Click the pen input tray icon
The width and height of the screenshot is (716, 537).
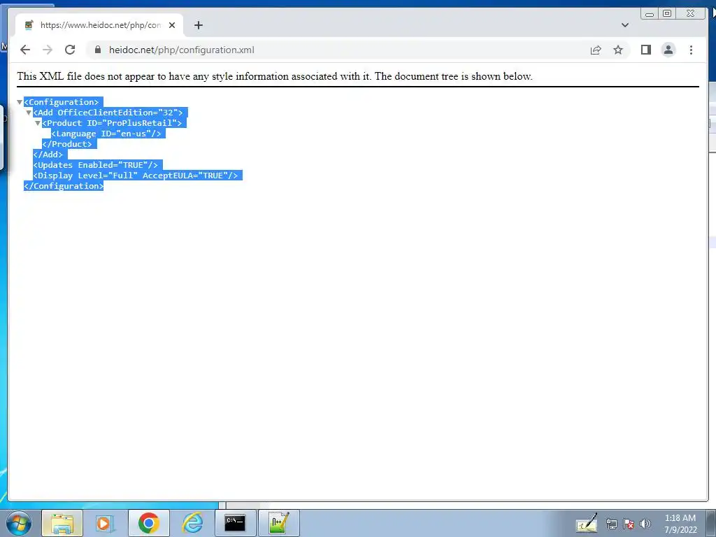point(587,523)
